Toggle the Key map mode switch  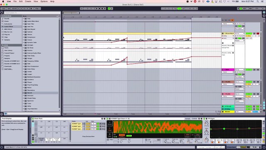[245, 8]
